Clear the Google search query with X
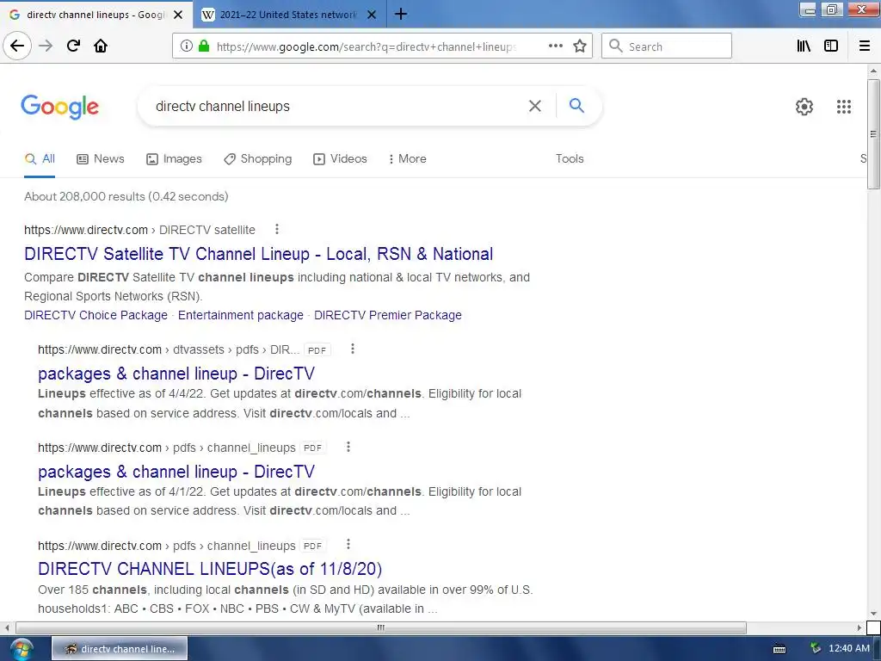The image size is (881, 661). (x=535, y=106)
